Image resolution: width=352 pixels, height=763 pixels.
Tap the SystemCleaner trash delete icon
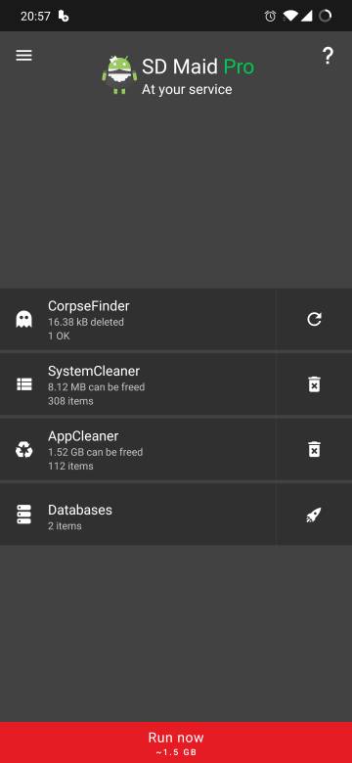(x=315, y=384)
